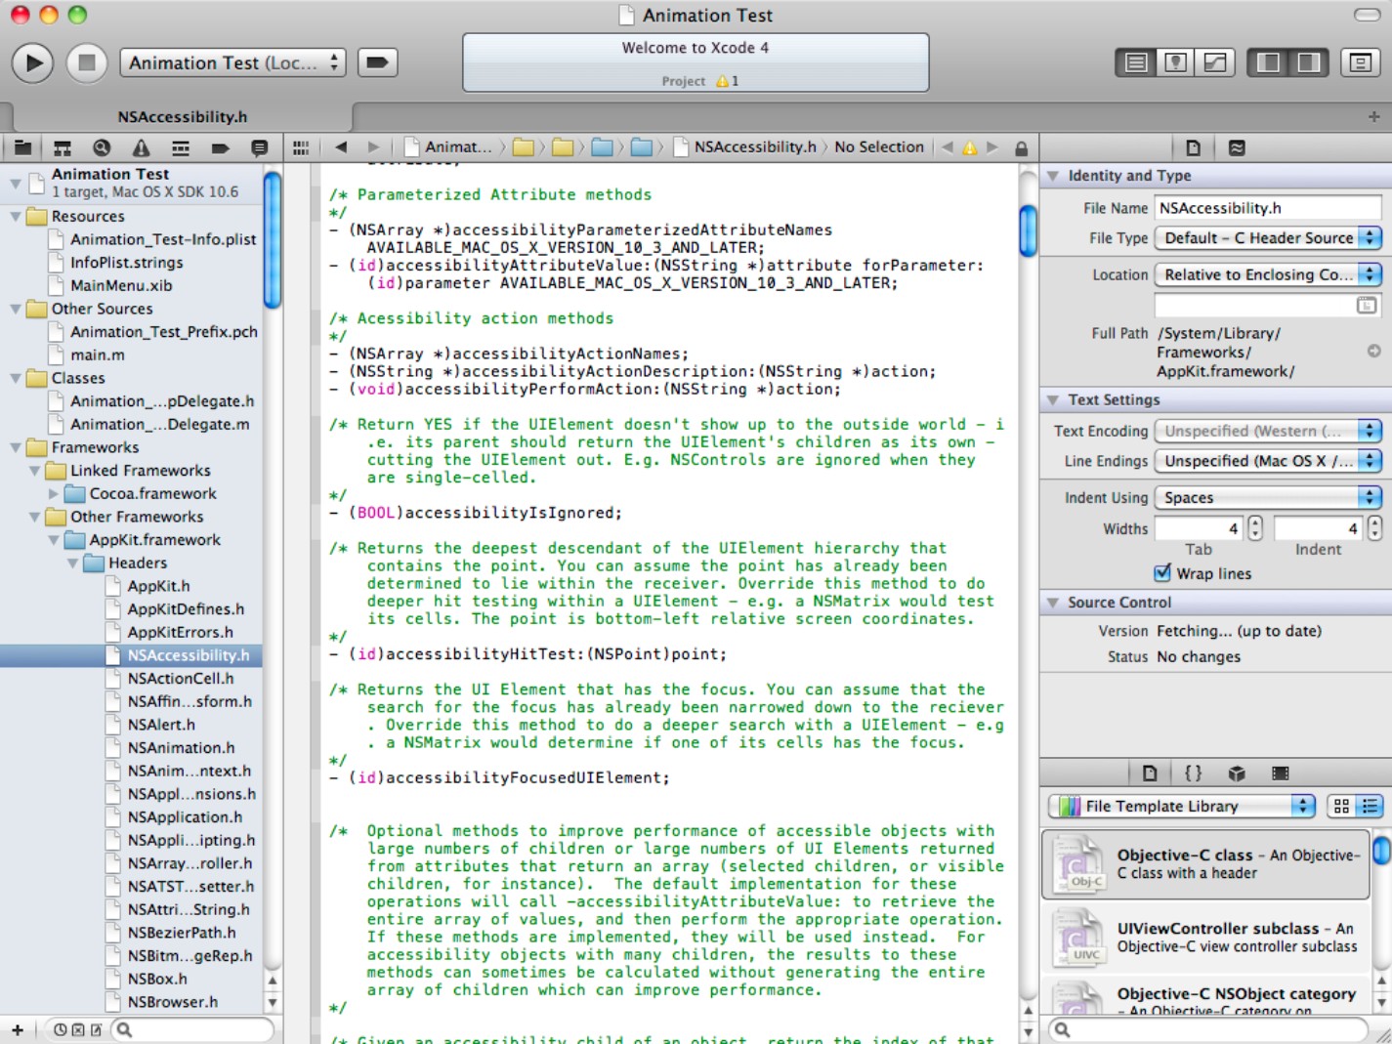Show the File inspector
1392x1044 pixels.
coord(1193,147)
